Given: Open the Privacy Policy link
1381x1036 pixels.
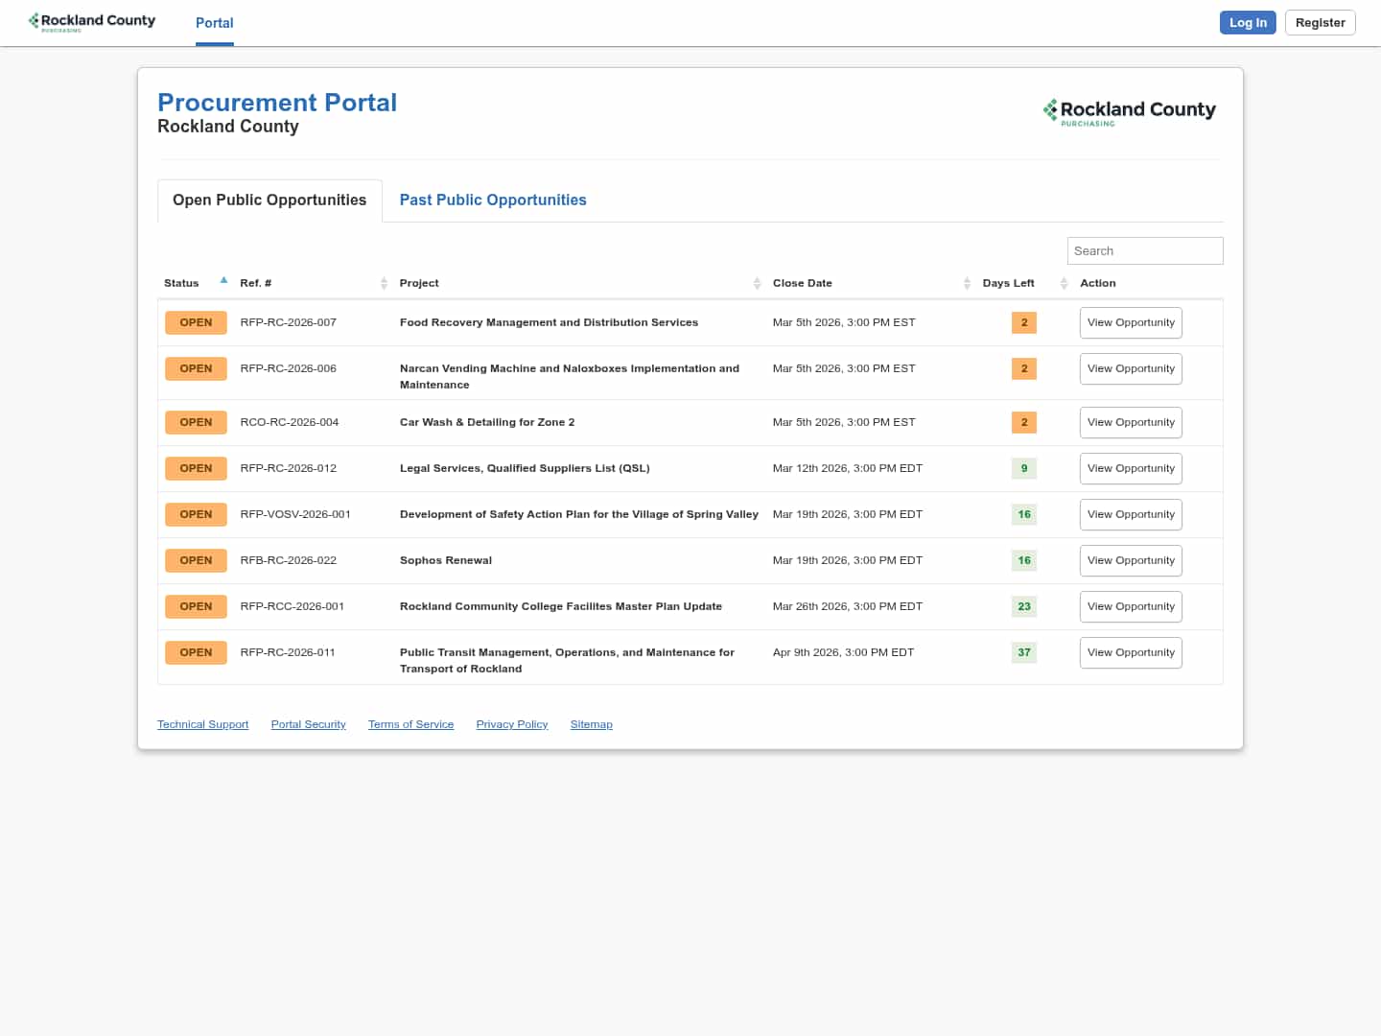Looking at the screenshot, I should click(511, 724).
